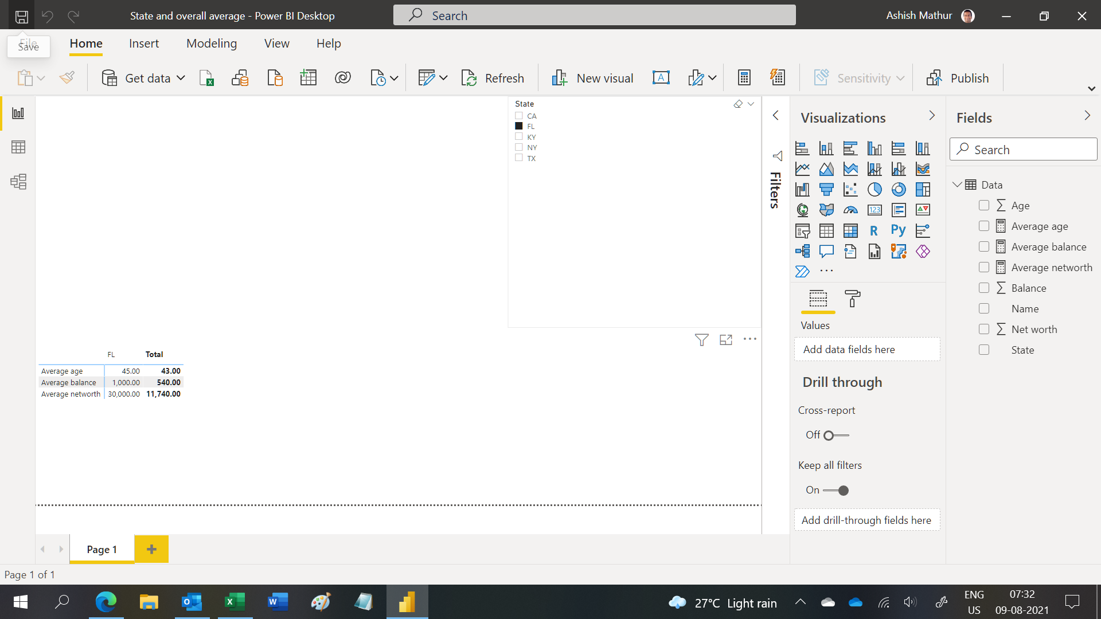Tick the Net worth field checkbox
Viewport: 1101px width, 619px height.
[984, 329]
